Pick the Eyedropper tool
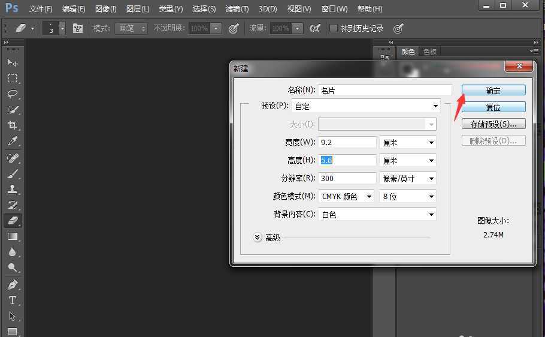This screenshot has height=337, width=545. pyautogui.click(x=12, y=142)
